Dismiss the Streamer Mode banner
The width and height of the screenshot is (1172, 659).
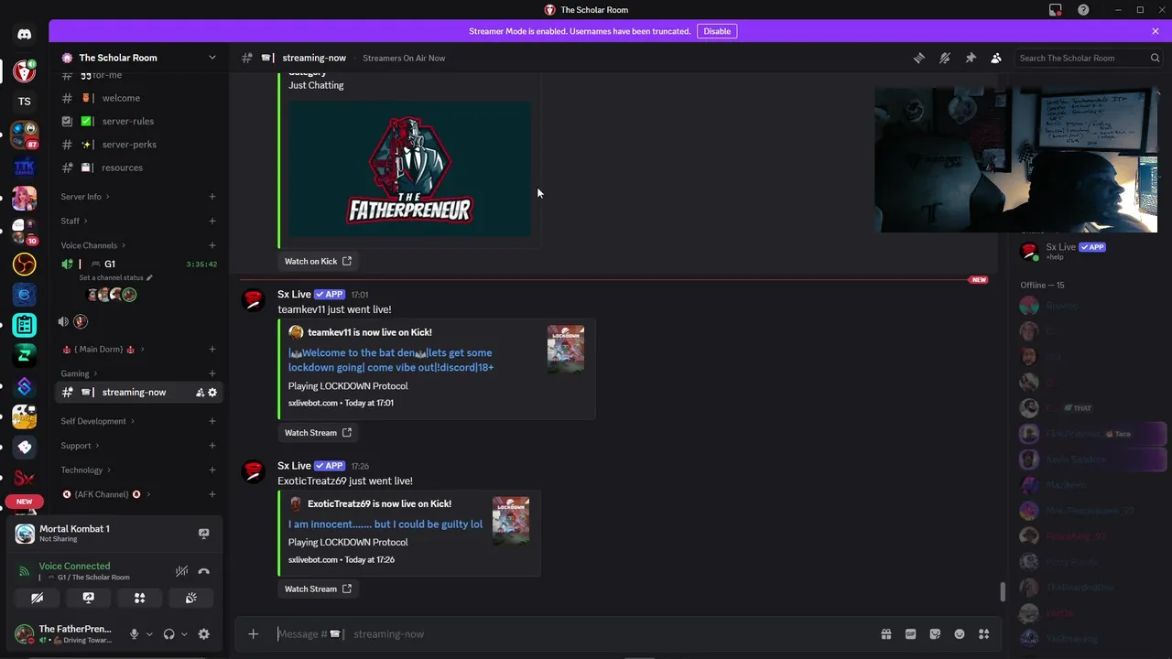click(x=1156, y=31)
